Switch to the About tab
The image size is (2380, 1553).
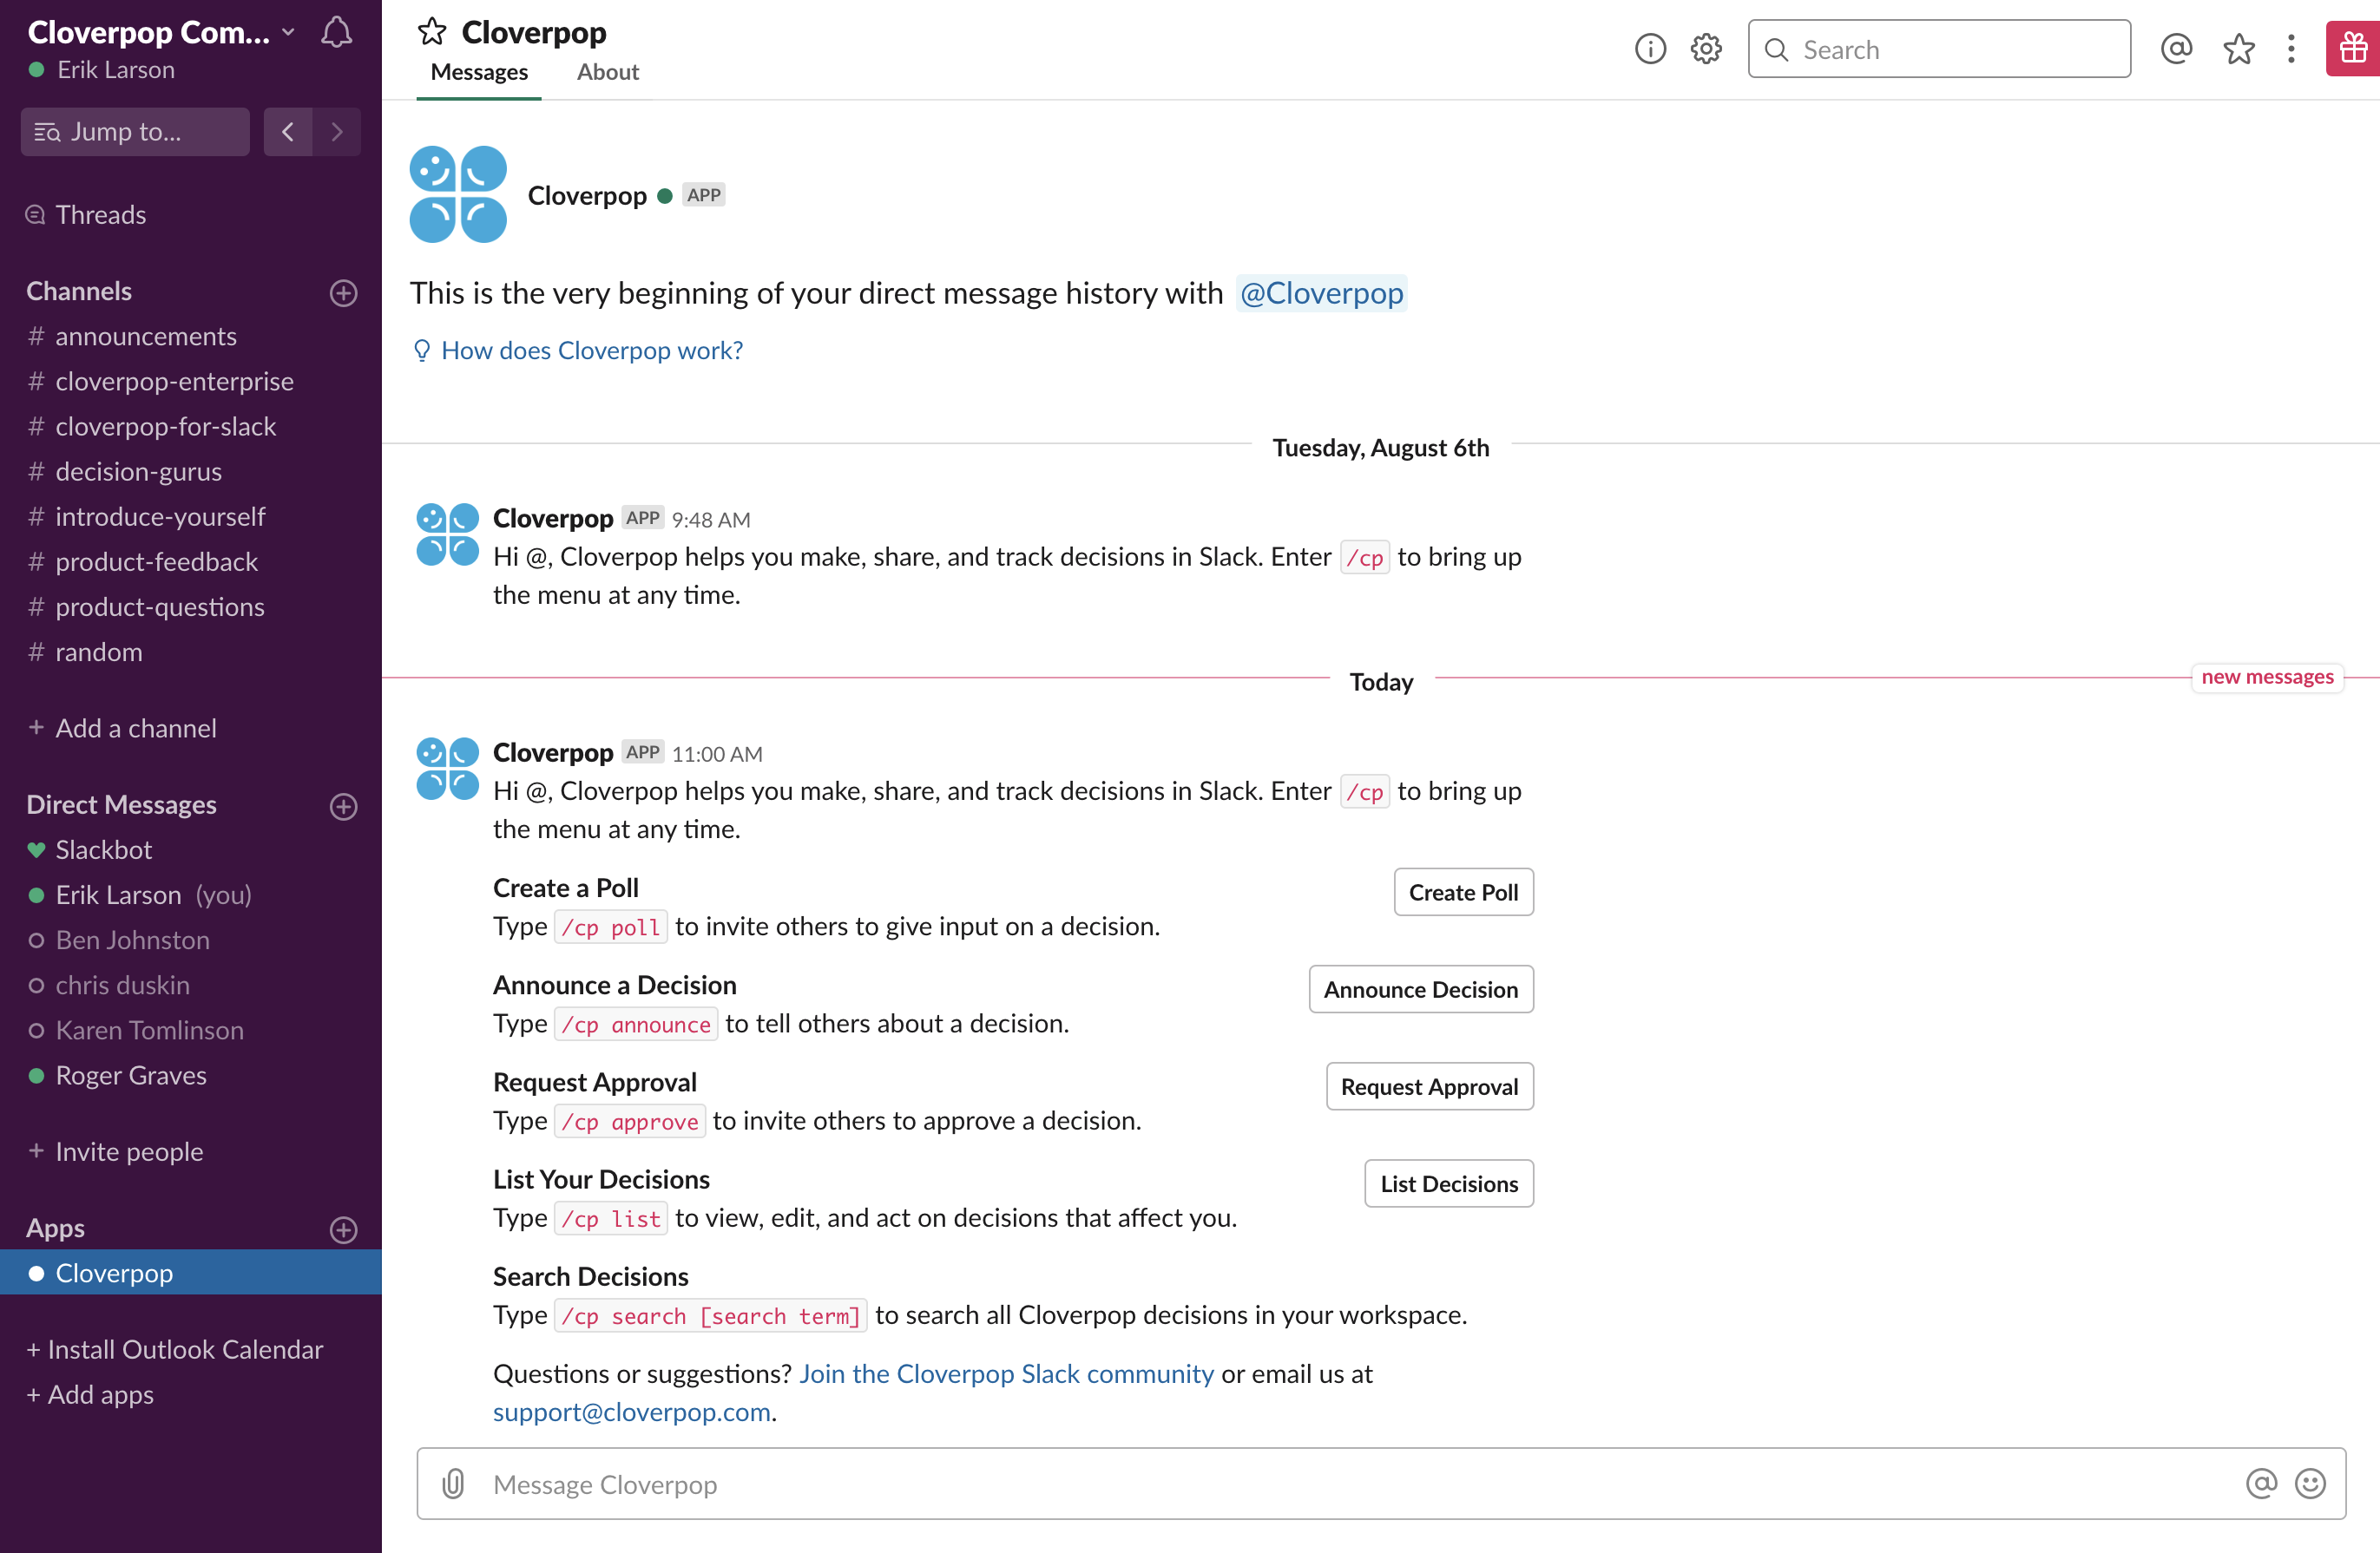(x=607, y=72)
